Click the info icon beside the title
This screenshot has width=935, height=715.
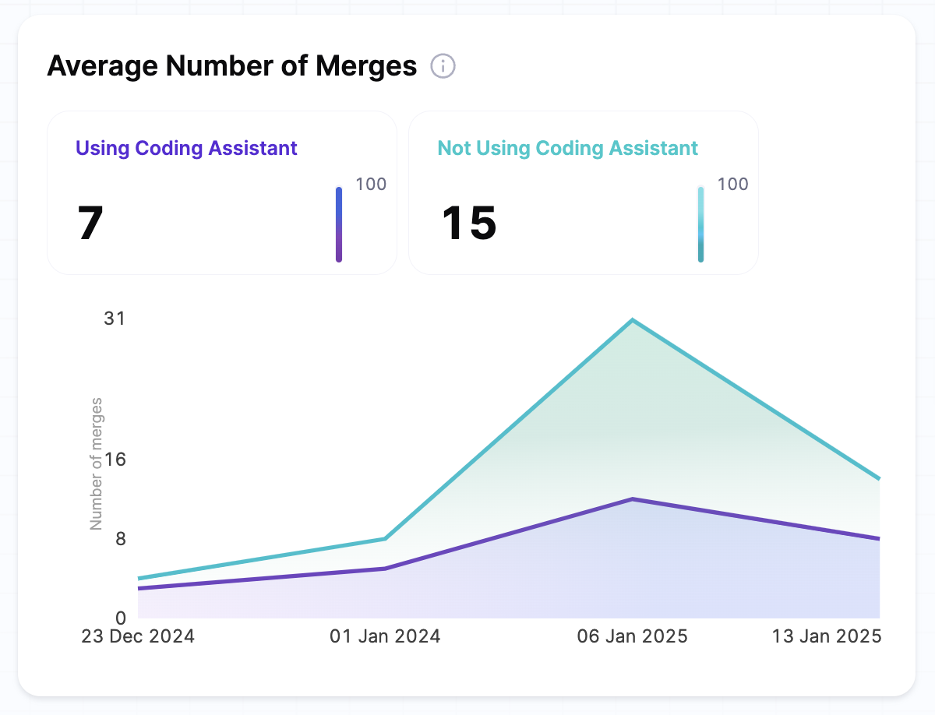coord(443,66)
